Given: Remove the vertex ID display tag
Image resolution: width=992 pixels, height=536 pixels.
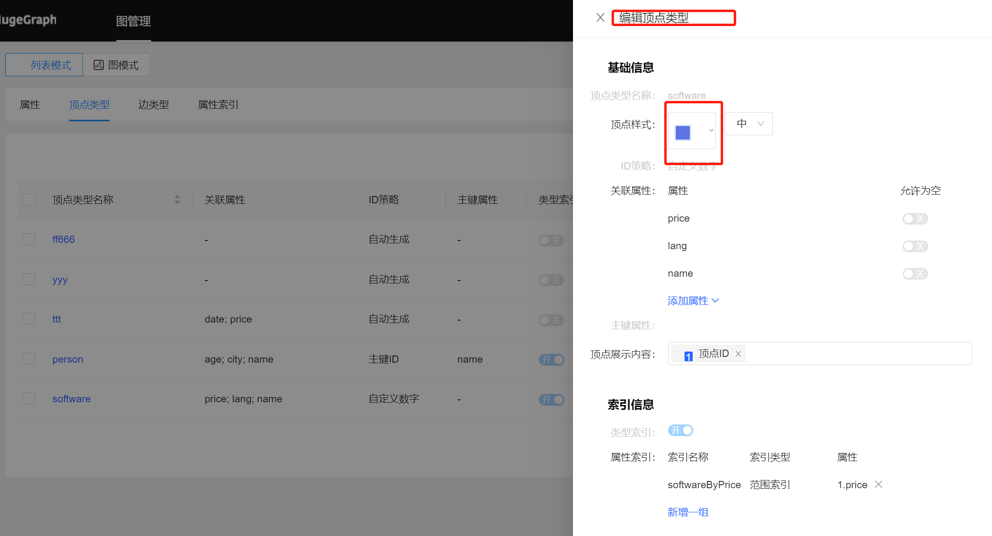Looking at the screenshot, I should click(x=738, y=354).
